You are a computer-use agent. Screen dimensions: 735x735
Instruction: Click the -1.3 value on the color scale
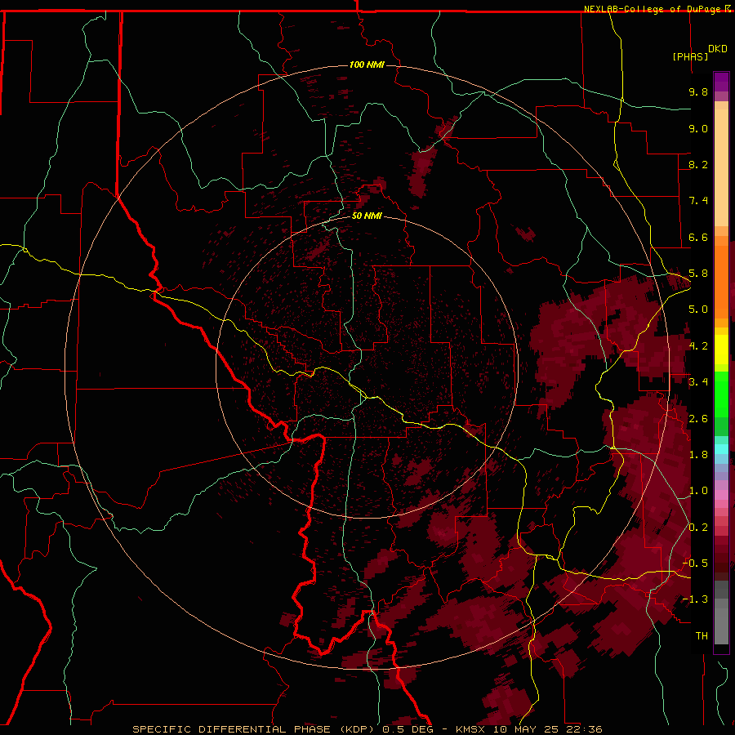tap(695, 599)
